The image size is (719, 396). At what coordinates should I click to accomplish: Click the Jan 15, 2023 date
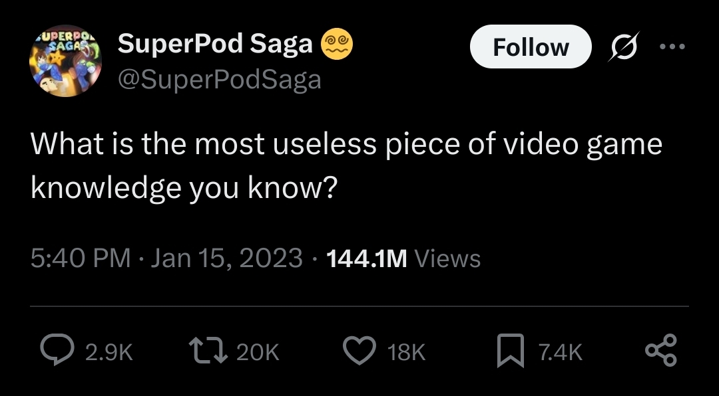pyautogui.click(x=226, y=258)
